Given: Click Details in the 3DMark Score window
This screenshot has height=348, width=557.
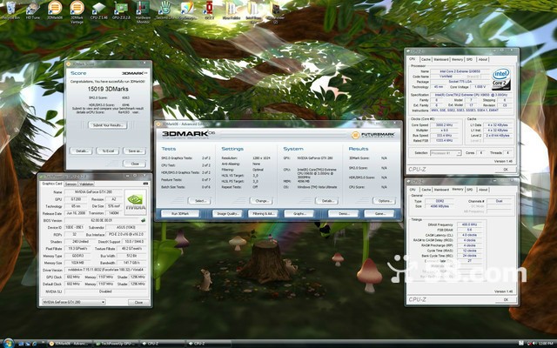Looking at the screenshot, I should coord(81,151).
